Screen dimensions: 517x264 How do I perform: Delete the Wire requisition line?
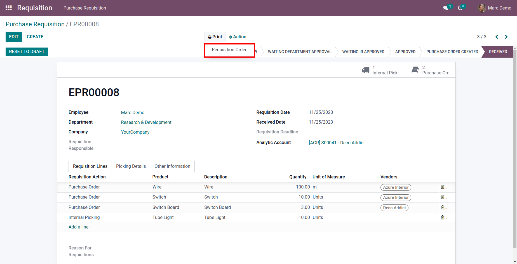pos(443,187)
